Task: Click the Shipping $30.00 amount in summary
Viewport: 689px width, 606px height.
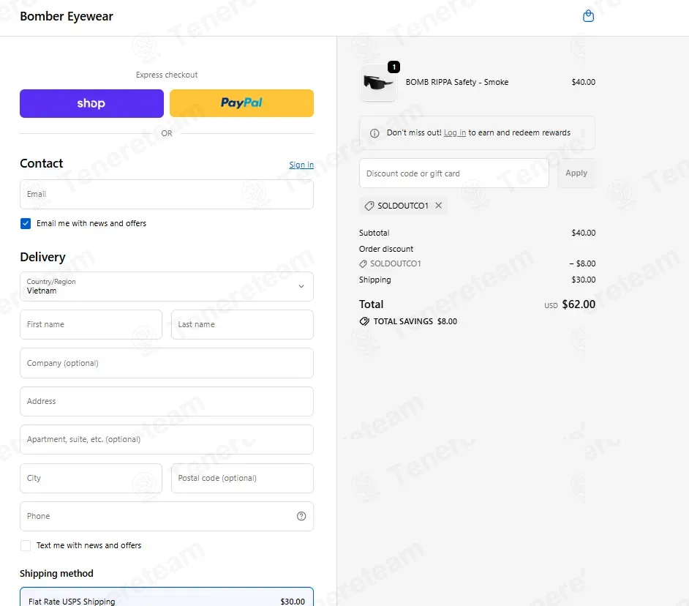Action: point(583,280)
